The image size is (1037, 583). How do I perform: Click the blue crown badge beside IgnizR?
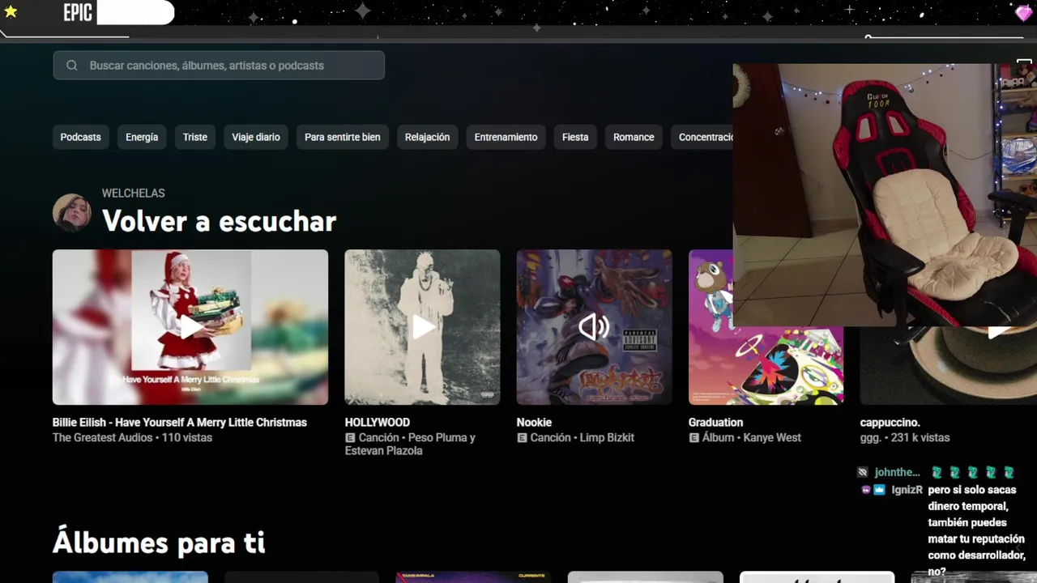click(x=879, y=490)
